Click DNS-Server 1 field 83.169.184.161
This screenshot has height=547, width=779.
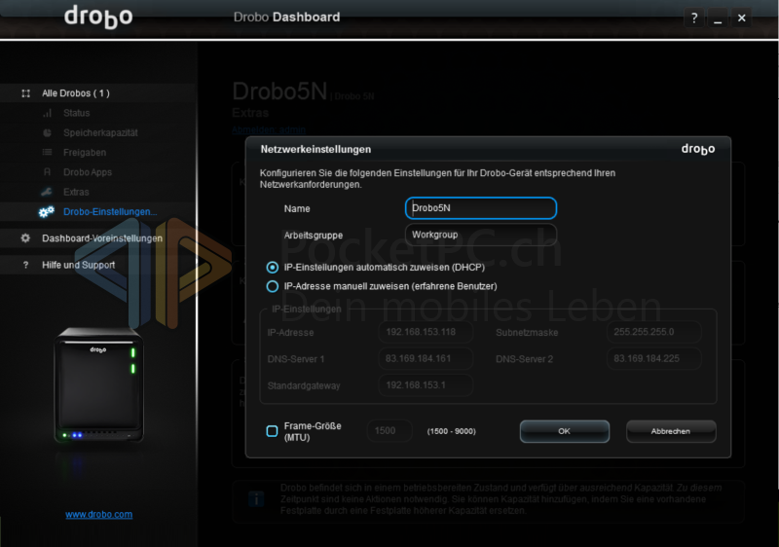click(x=426, y=358)
